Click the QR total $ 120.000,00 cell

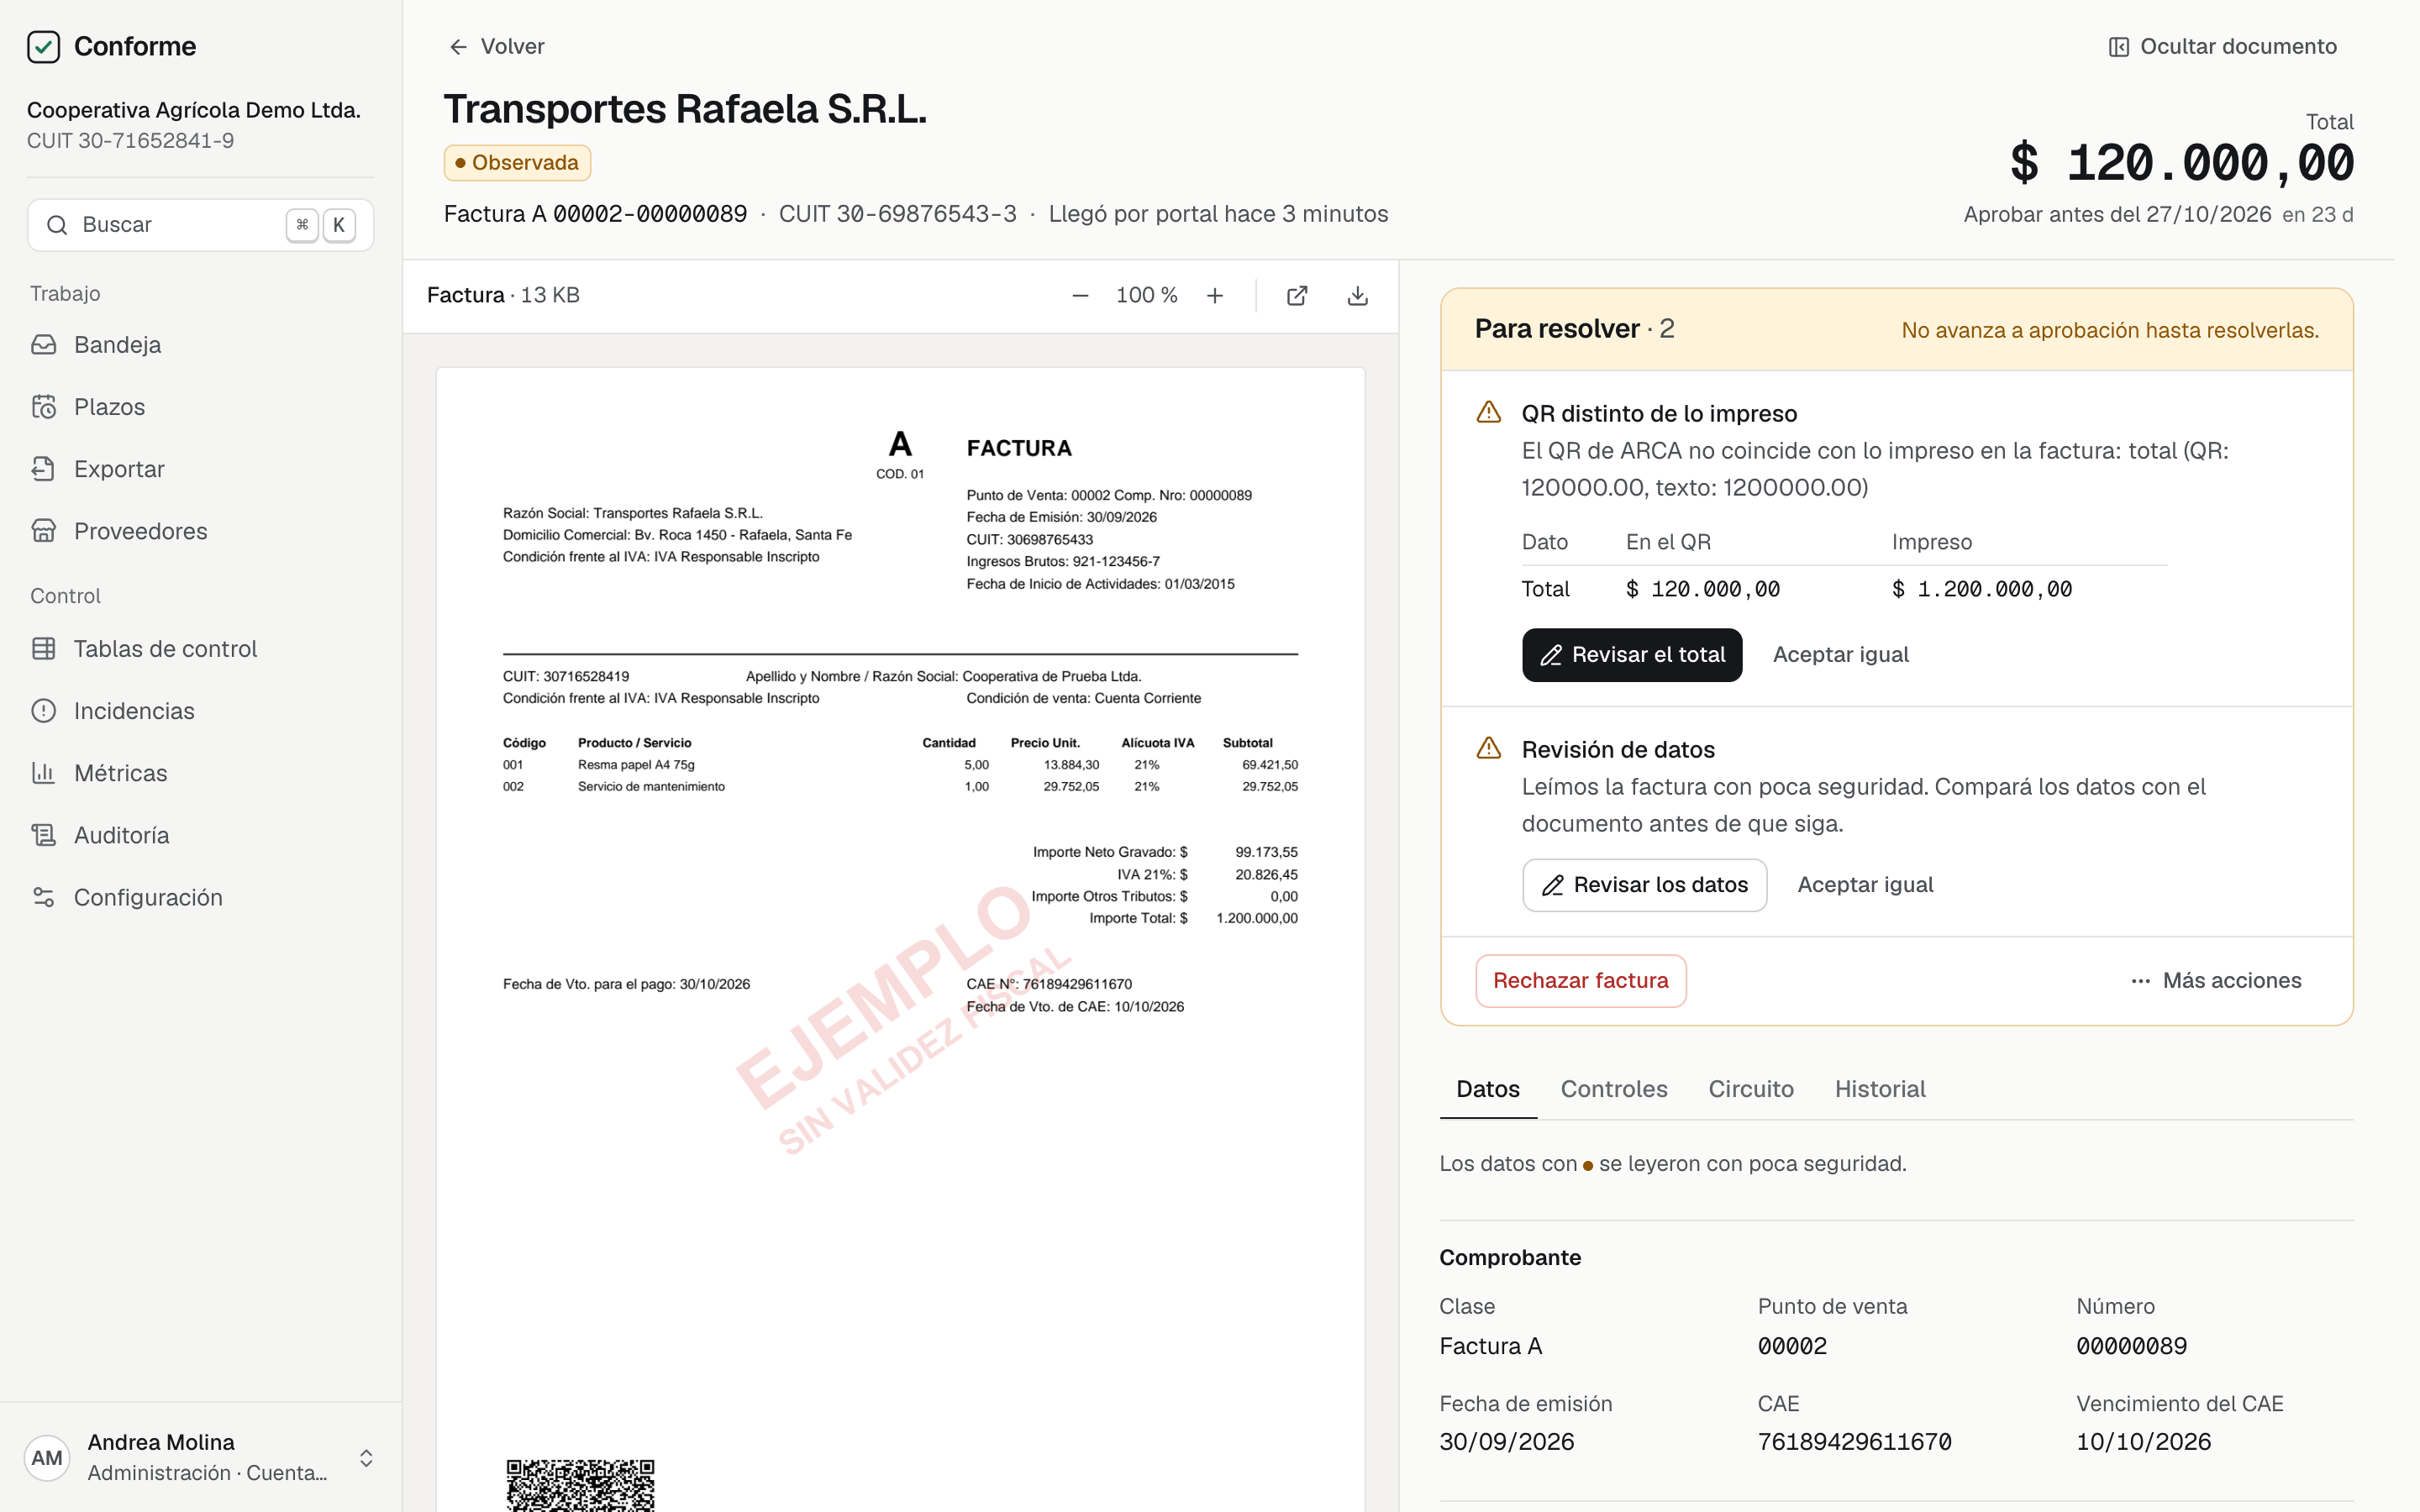(1703, 590)
